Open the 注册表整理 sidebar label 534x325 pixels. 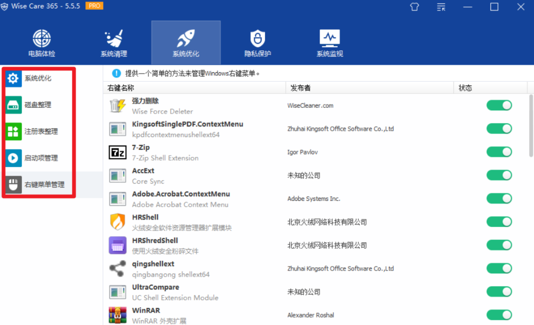(41, 132)
